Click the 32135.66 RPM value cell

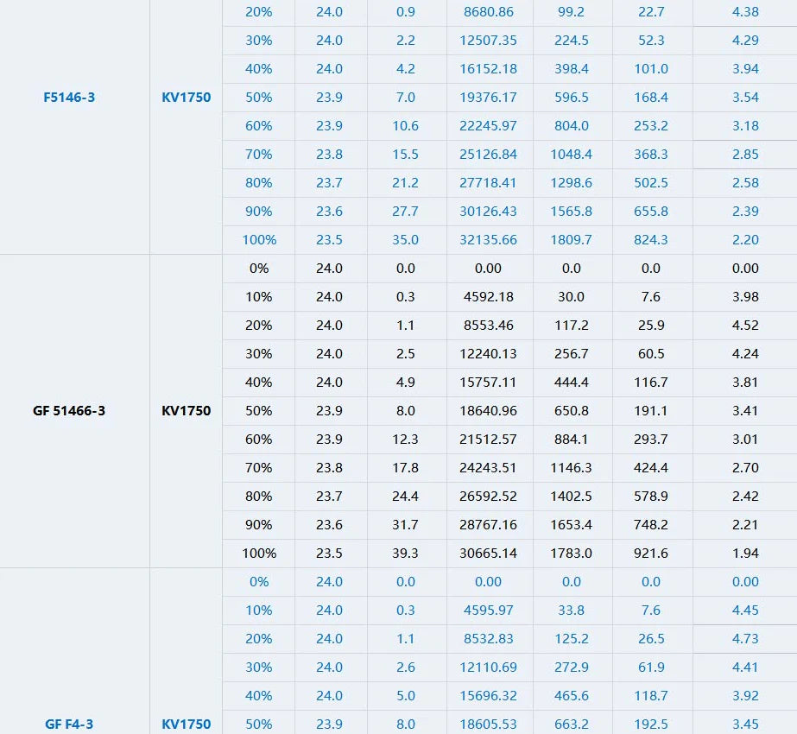488,240
